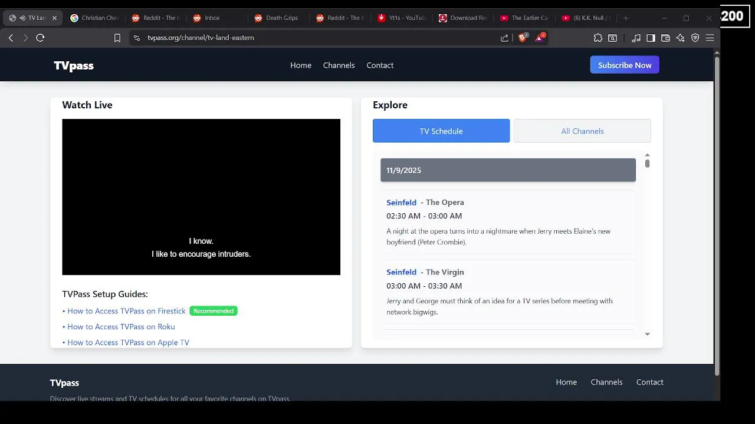Open How to Access TVPass on Firestick

pyautogui.click(x=126, y=311)
